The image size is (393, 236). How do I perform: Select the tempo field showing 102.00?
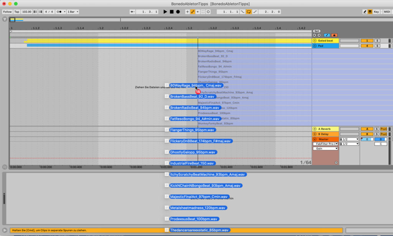pyautogui.click(x=26, y=12)
